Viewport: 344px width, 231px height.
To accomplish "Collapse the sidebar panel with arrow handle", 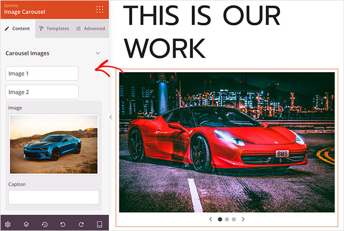I will [110, 117].
